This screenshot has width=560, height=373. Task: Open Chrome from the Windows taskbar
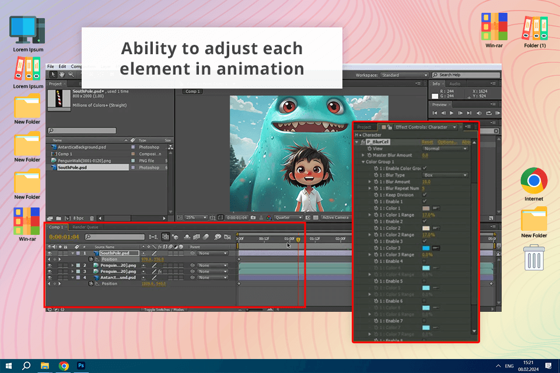pos(64,365)
